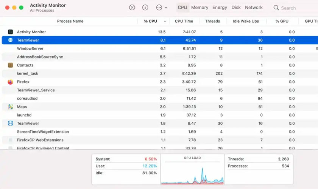Select the Activity Monitor process row
The width and height of the screenshot is (318, 189).
pyautogui.click(x=160, y=32)
